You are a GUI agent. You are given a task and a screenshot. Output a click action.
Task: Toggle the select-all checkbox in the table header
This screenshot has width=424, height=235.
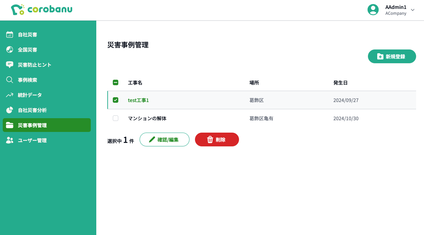pos(116,82)
